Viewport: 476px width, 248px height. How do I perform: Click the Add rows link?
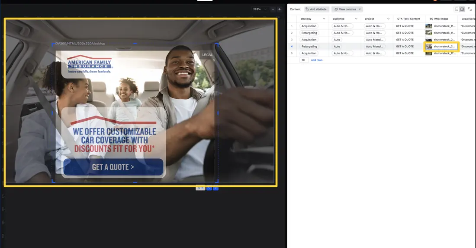click(x=317, y=60)
